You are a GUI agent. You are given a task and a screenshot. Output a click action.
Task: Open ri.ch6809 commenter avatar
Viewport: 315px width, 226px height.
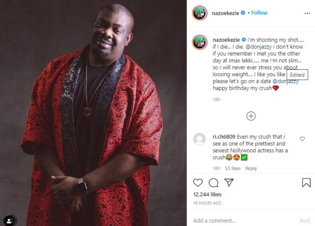(199, 139)
